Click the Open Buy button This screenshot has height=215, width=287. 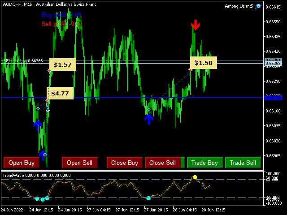pos(22,163)
